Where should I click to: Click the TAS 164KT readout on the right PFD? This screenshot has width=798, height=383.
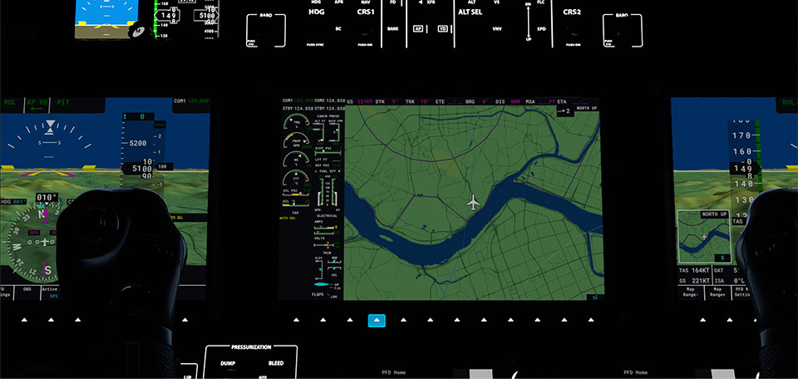tap(695, 270)
